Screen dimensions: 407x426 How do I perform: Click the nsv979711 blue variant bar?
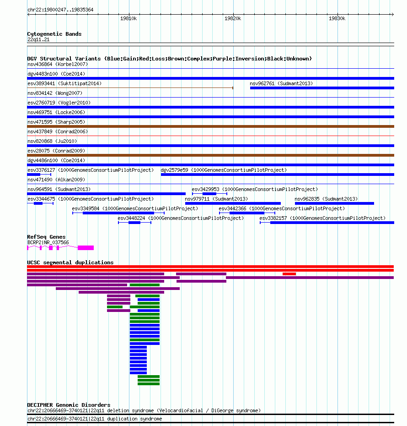point(233,203)
